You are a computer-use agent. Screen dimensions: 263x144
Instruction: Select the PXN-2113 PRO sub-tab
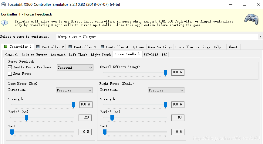[x=155, y=55]
